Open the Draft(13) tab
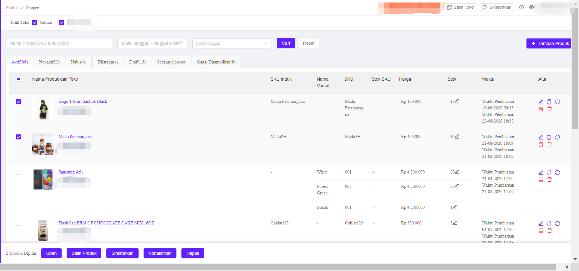This screenshot has height=271, width=579. pyautogui.click(x=137, y=62)
